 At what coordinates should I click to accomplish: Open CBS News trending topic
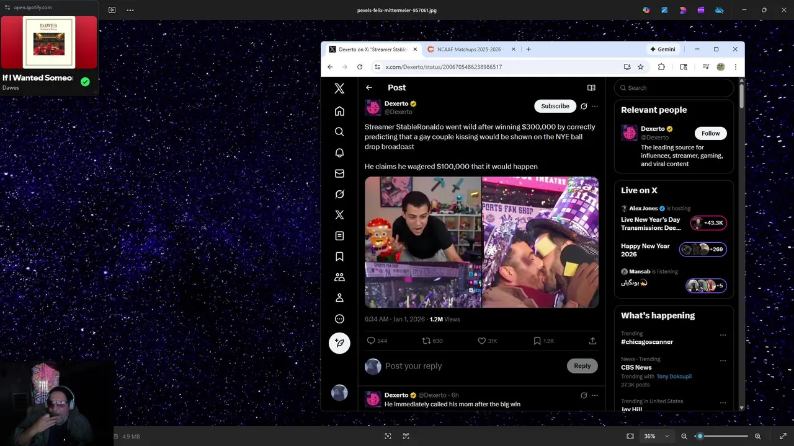point(636,367)
